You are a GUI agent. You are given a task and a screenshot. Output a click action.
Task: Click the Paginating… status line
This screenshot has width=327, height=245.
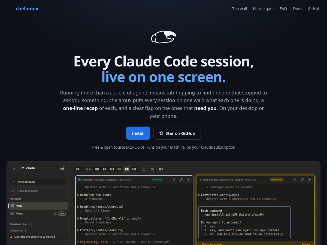[x=123, y=242]
